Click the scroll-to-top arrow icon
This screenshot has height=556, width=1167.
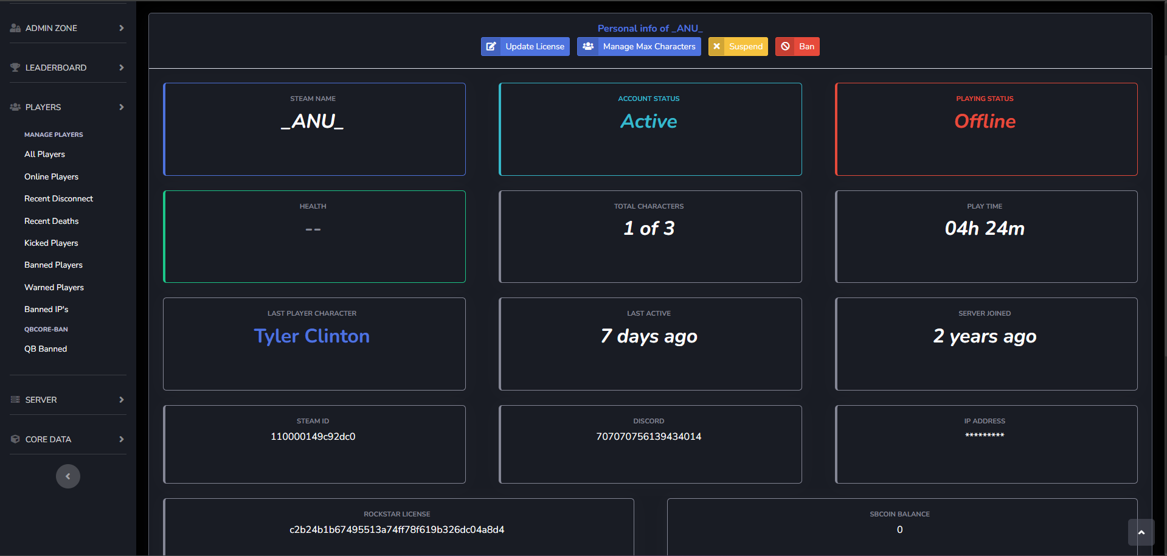point(1141,532)
